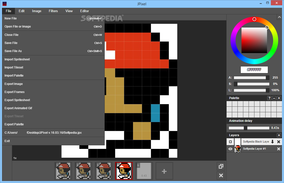Screen dimensions: 284x183
Task: Delete Softpedia Black Layer with X
Action: coord(279,142)
